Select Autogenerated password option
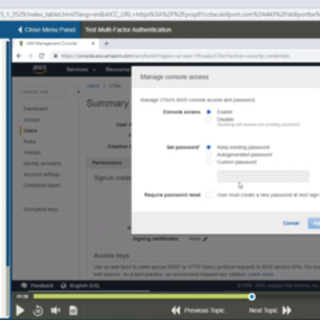 point(208,154)
